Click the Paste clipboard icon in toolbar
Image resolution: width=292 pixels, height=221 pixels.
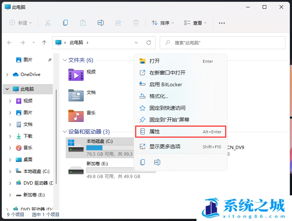tap(83, 23)
